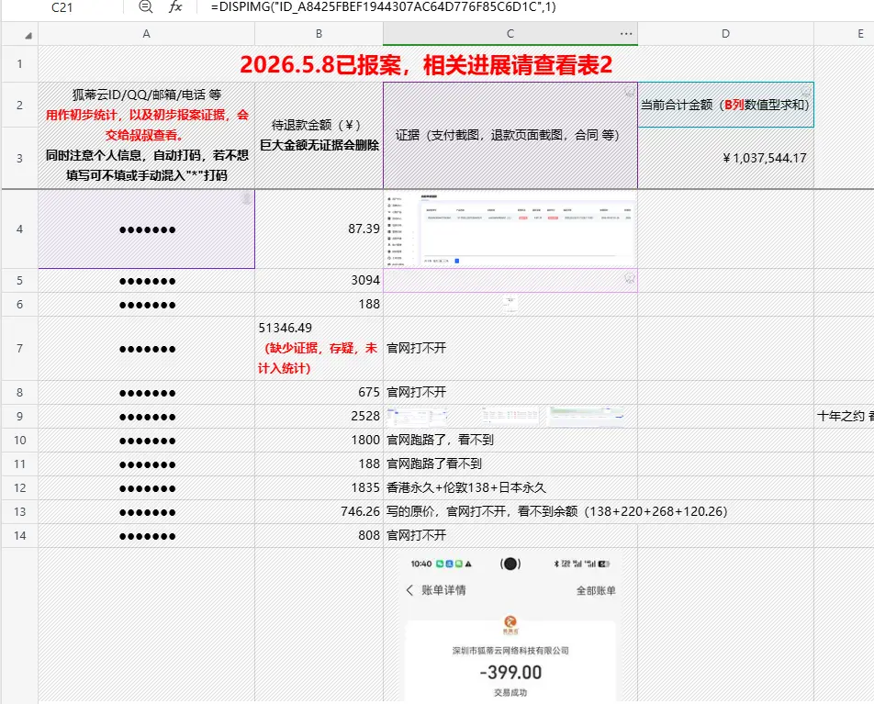Open the screenshot thumbnail in row 4

pos(510,229)
